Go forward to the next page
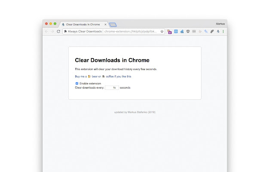The height and width of the screenshot is (172, 275). coord(52,31)
